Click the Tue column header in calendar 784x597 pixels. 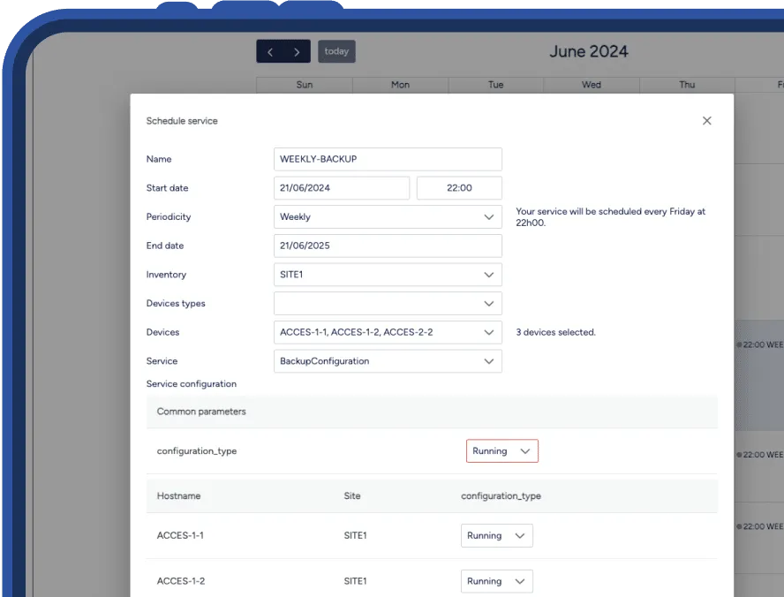coord(495,85)
